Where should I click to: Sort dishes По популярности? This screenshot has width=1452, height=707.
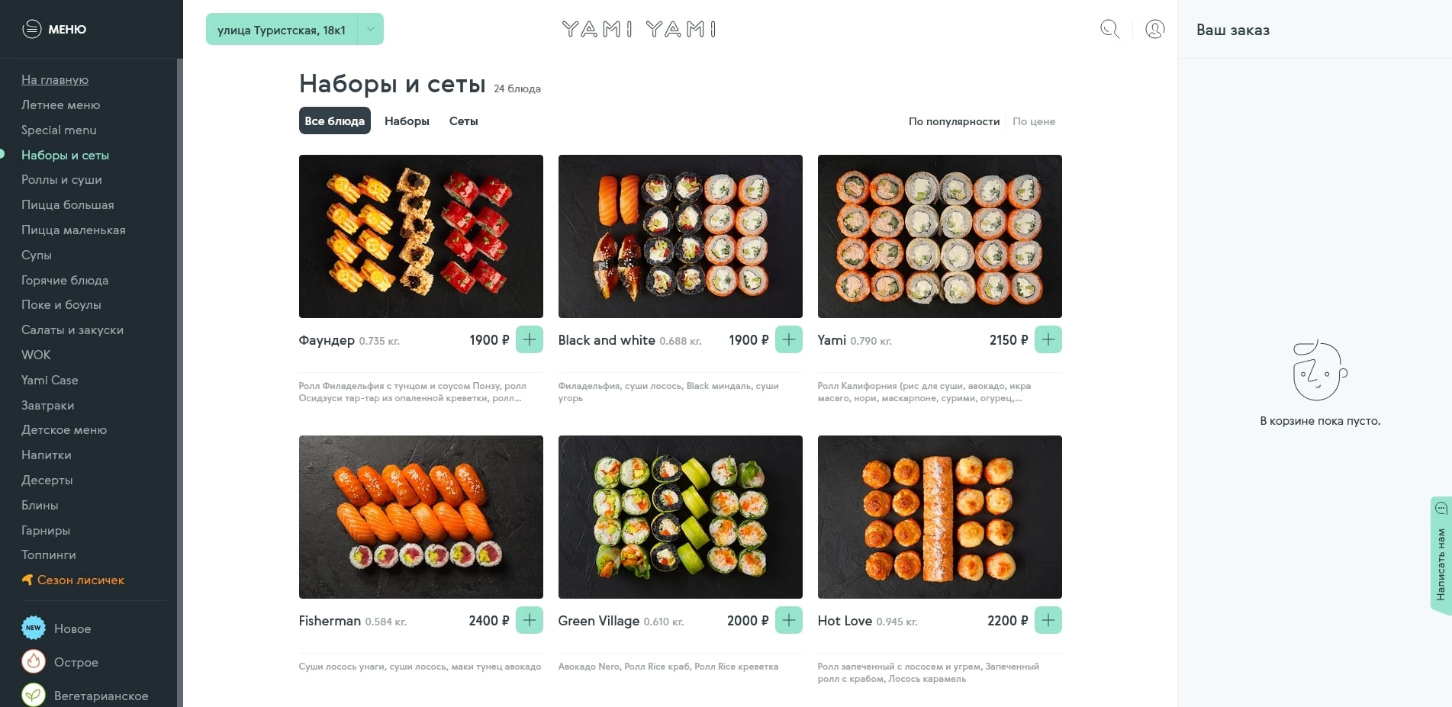(x=954, y=121)
